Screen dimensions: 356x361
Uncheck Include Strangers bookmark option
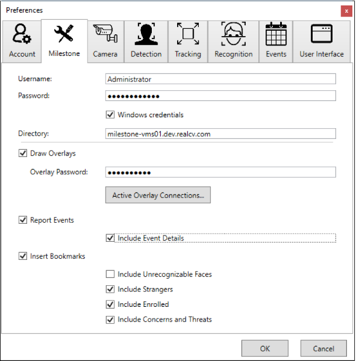click(110, 289)
